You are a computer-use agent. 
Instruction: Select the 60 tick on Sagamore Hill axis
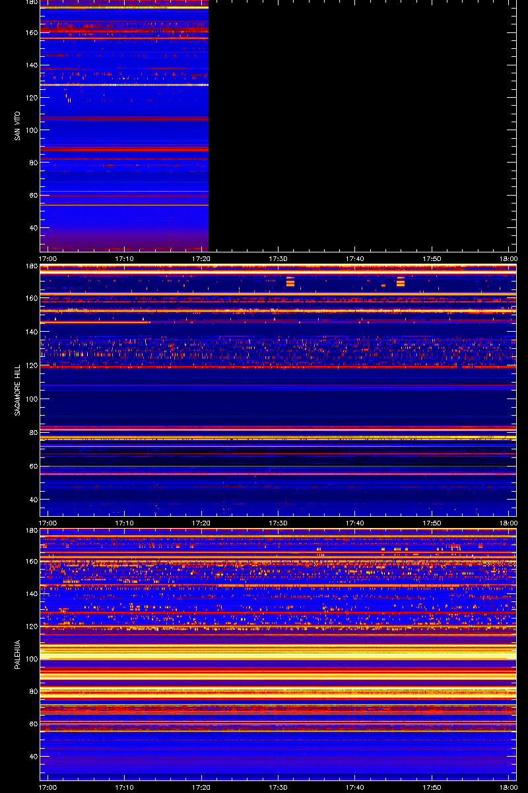(x=33, y=467)
